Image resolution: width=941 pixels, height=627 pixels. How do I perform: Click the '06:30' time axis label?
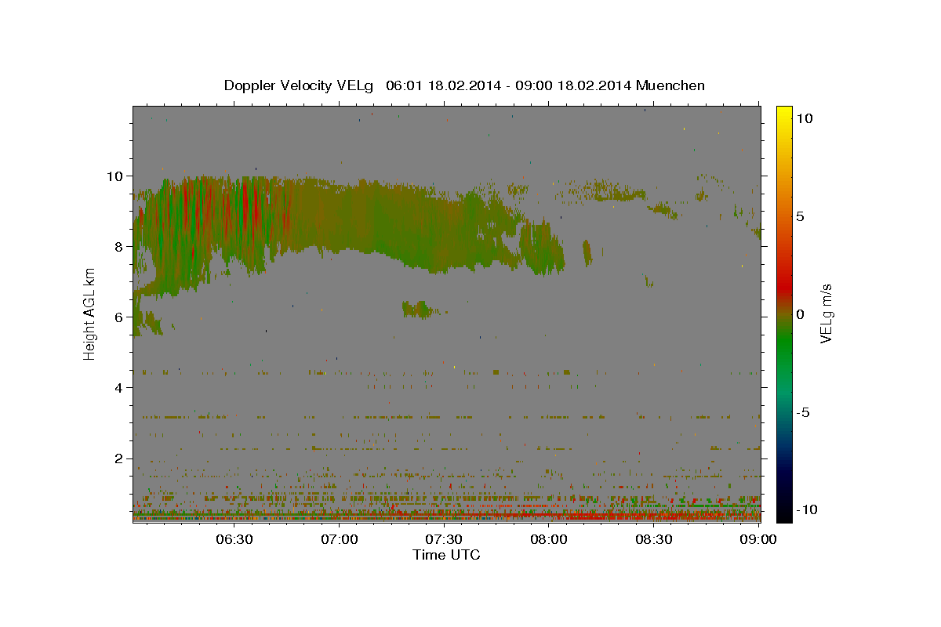pyautogui.click(x=234, y=539)
